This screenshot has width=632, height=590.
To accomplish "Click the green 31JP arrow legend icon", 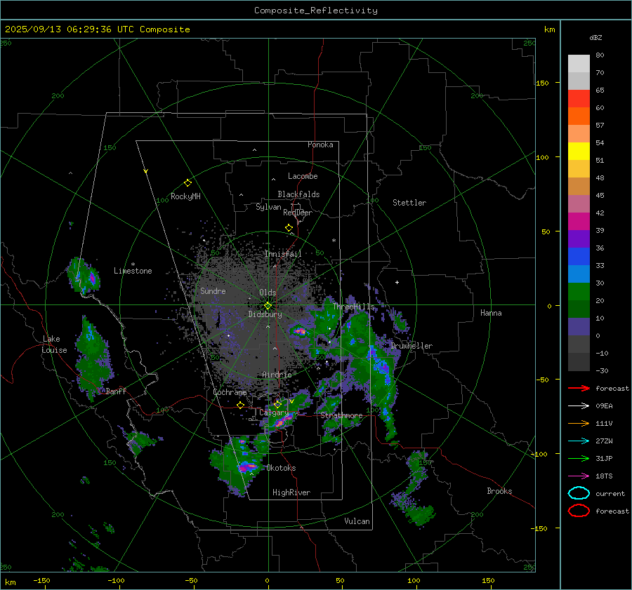I will [x=579, y=458].
